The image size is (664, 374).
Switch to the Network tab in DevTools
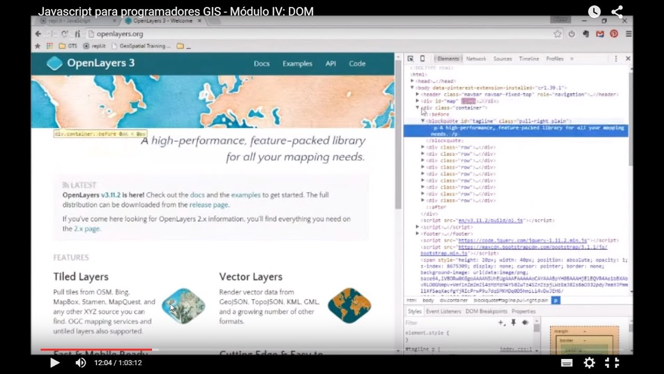pos(476,59)
